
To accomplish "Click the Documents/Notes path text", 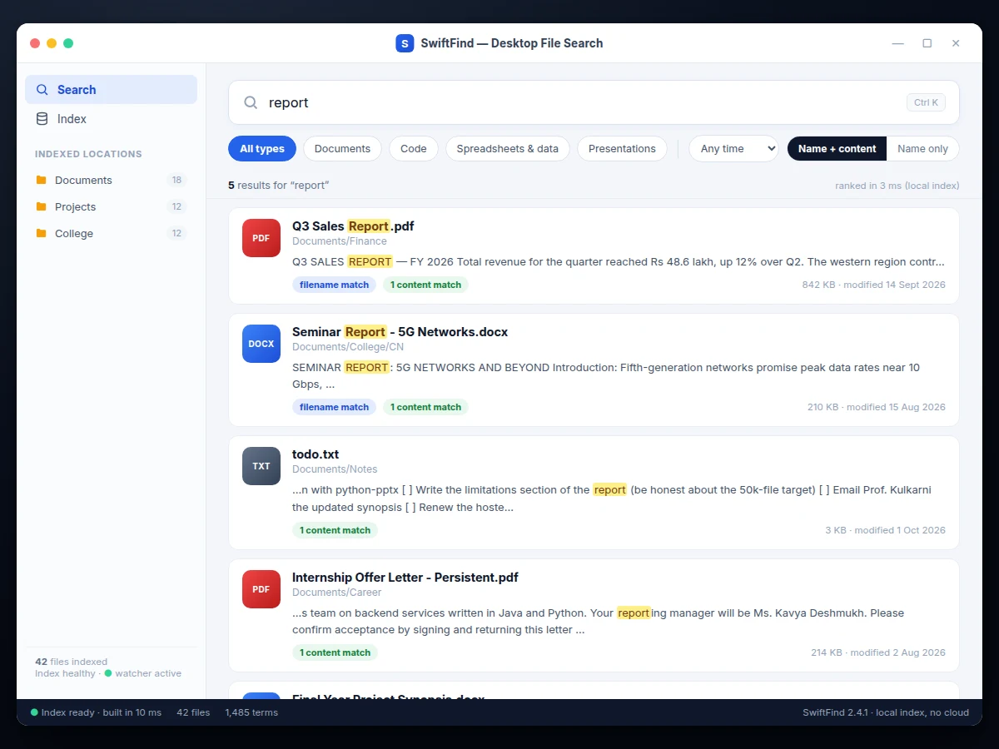I will (x=335, y=469).
